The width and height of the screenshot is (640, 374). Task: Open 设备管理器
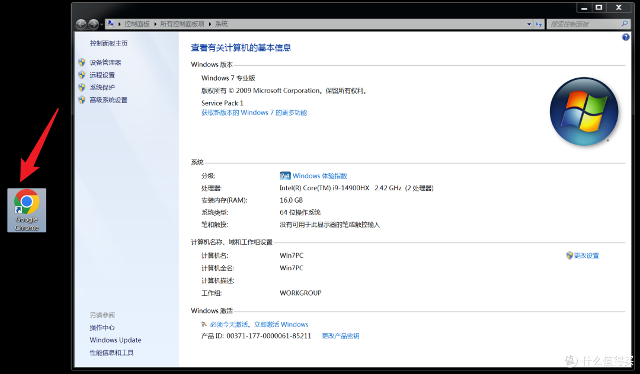tap(105, 62)
